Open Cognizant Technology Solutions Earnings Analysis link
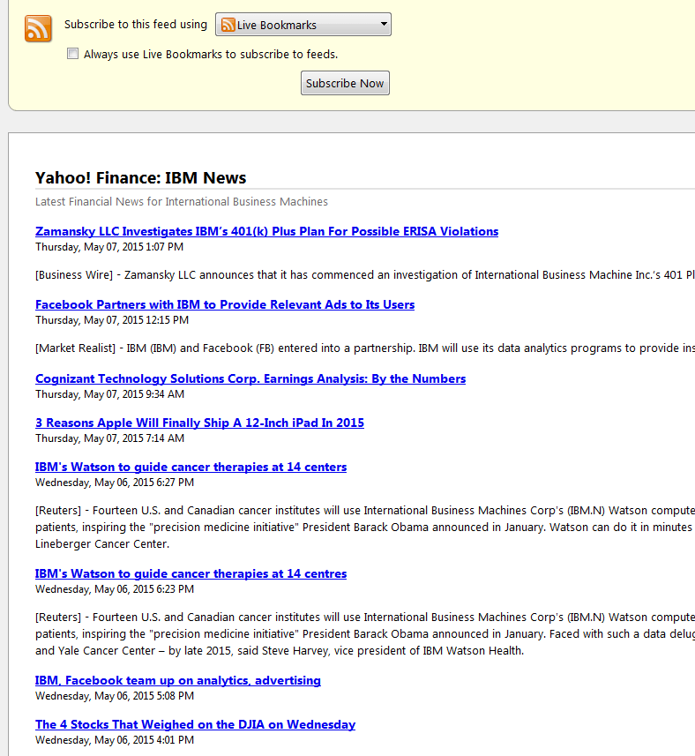695x756 pixels. pyautogui.click(x=250, y=379)
